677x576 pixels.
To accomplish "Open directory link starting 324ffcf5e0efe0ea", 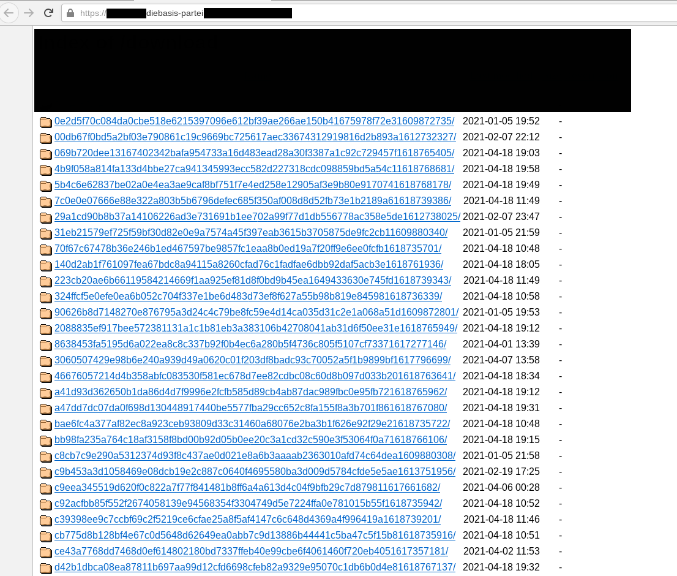I will (249, 297).
